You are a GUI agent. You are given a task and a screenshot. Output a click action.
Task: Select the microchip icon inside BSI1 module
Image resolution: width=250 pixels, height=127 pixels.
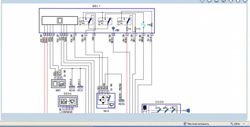coord(60,20)
